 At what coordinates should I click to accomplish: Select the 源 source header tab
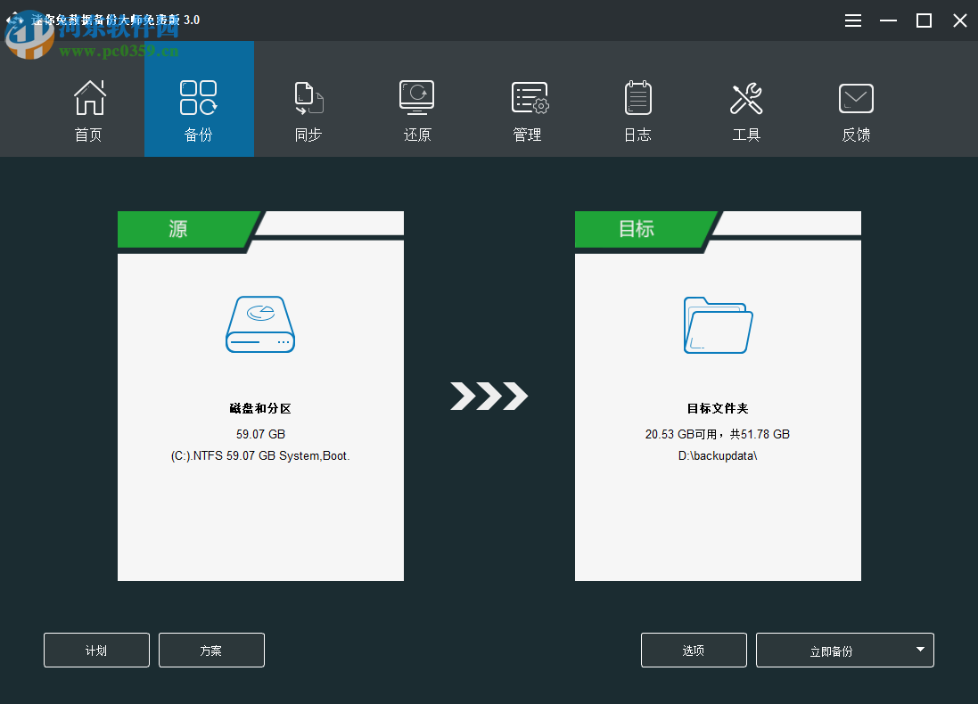coord(187,229)
